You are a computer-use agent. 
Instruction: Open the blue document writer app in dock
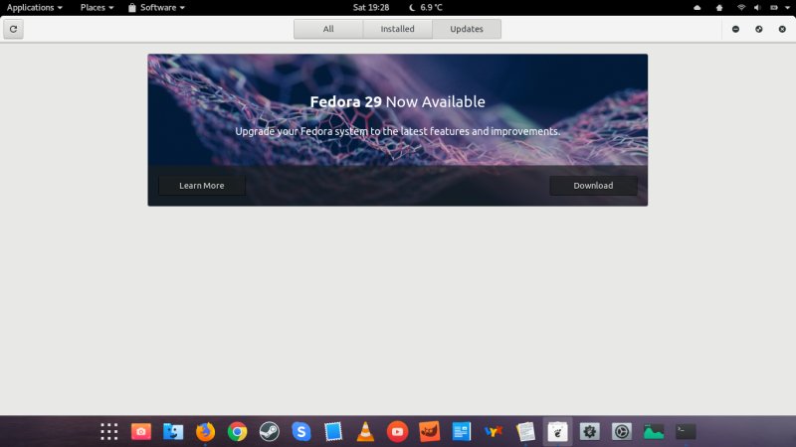462,432
